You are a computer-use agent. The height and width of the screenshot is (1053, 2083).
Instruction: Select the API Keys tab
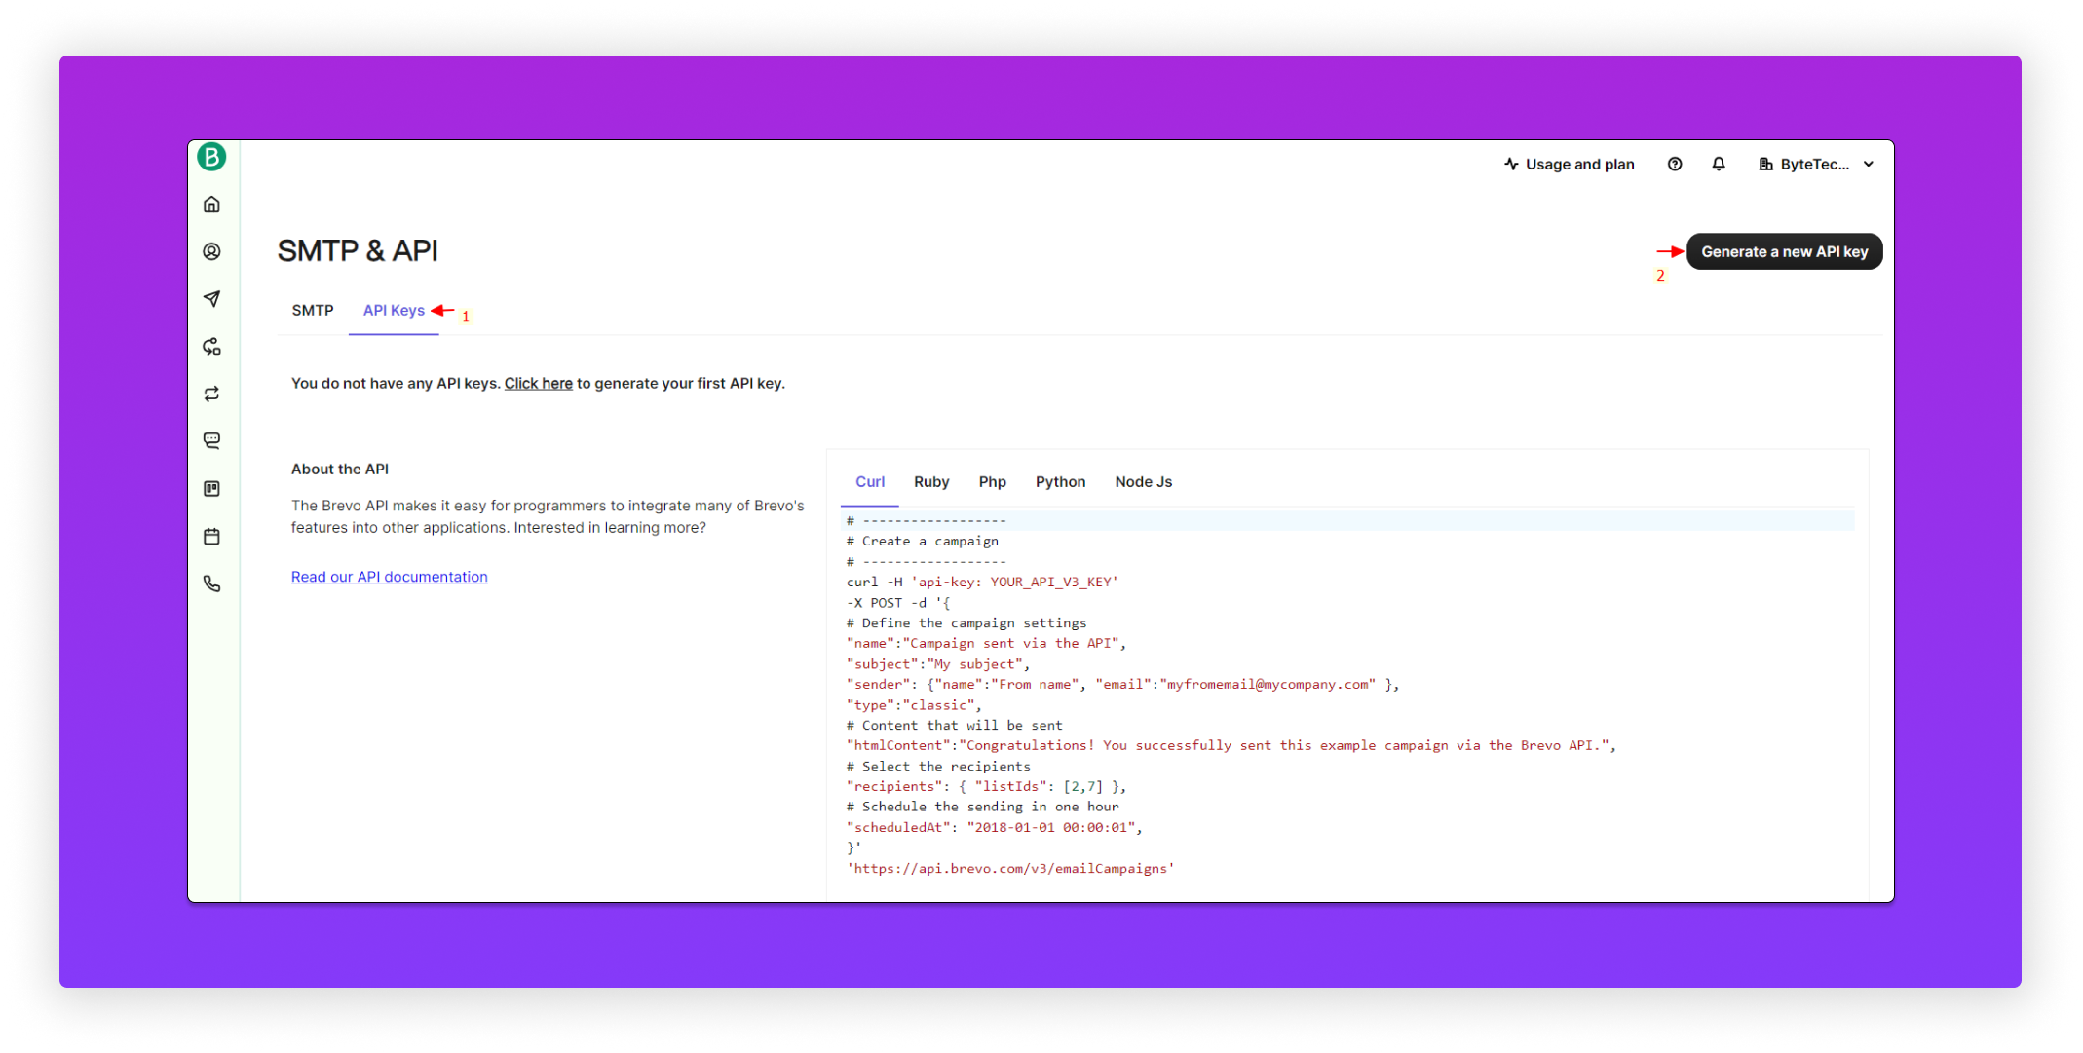coord(394,310)
